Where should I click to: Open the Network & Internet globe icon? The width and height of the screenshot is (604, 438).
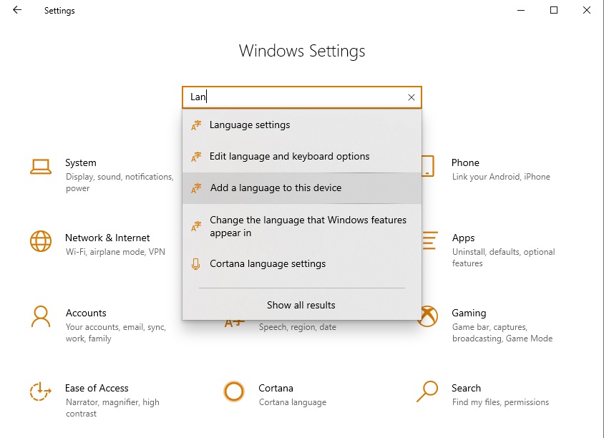[41, 241]
